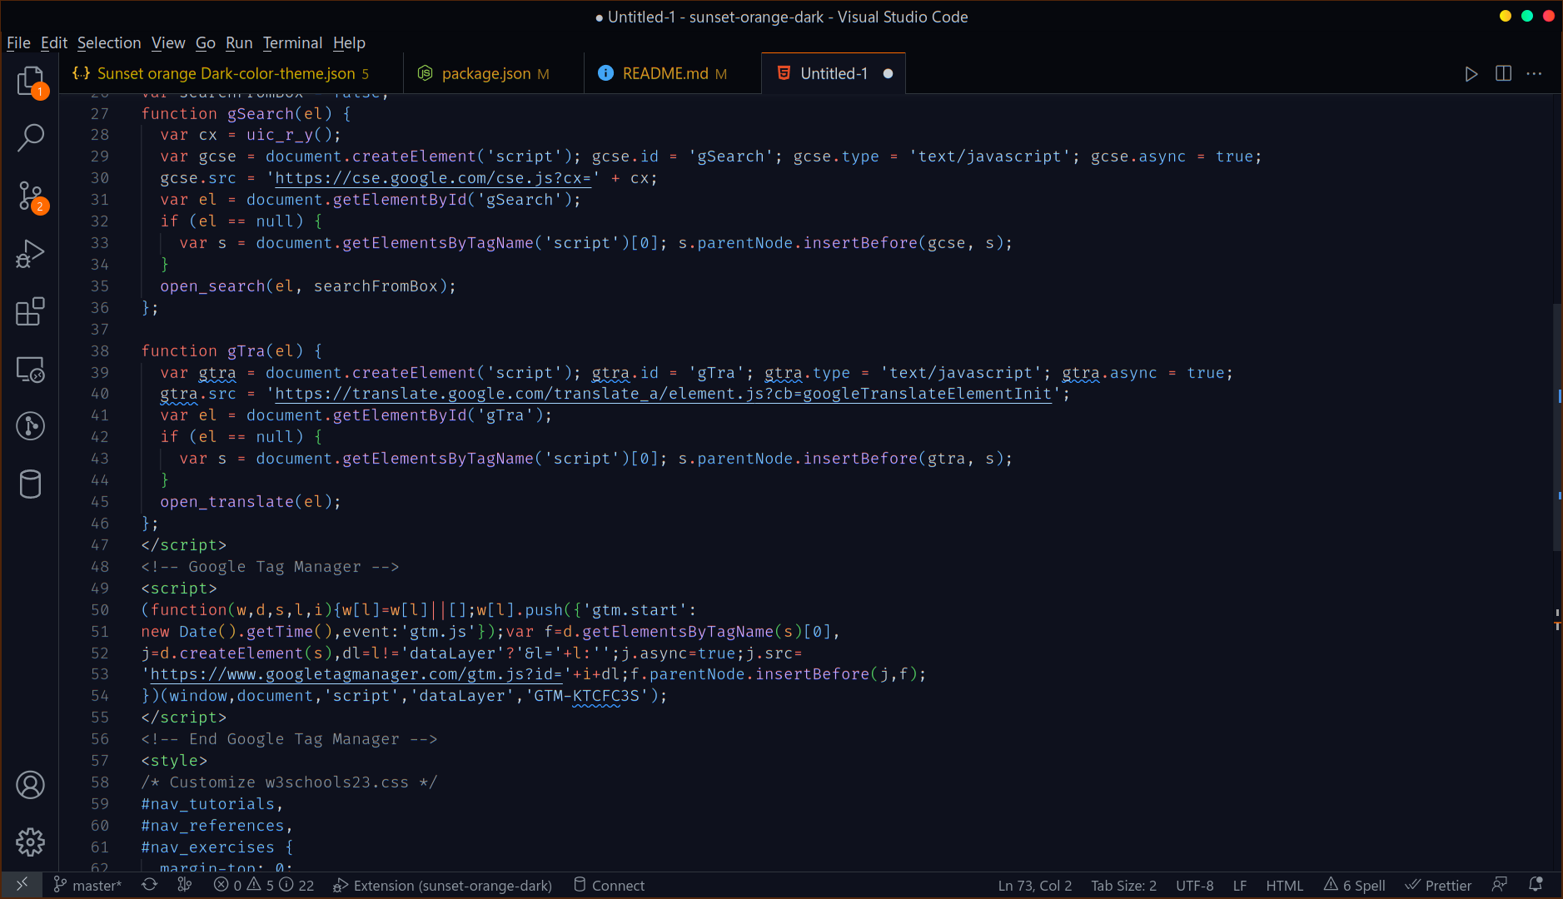This screenshot has height=899, width=1563.
Task: Click the macOS-style yellow minimize button
Action: tap(1505, 16)
